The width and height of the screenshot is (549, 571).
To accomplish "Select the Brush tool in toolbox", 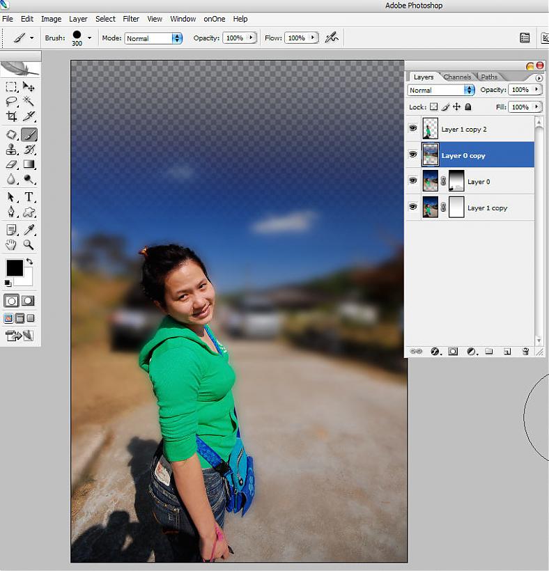I will (x=29, y=134).
